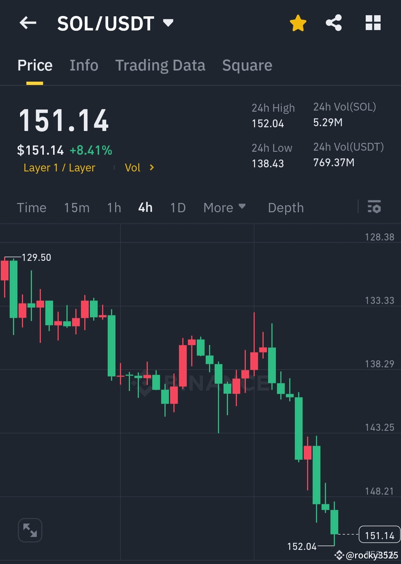The width and height of the screenshot is (401, 564).
Task: Open Layer 1 / Layer category tag
Action: coord(59,167)
